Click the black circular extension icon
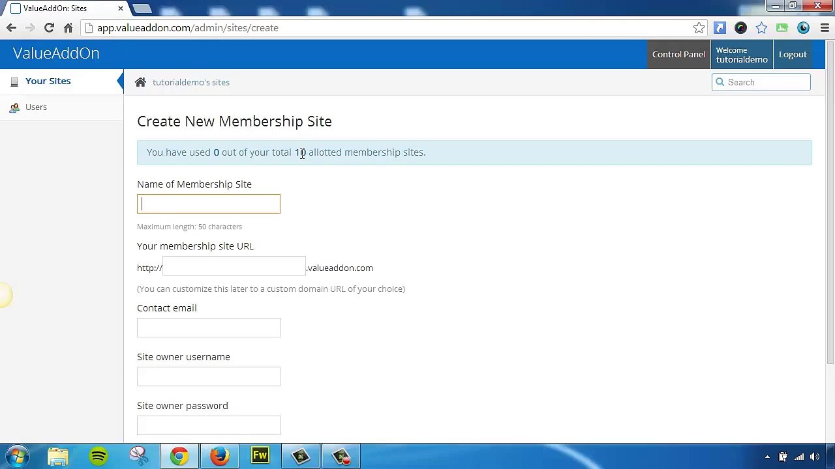This screenshot has height=469, width=835. pyautogui.click(x=740, y=28)
